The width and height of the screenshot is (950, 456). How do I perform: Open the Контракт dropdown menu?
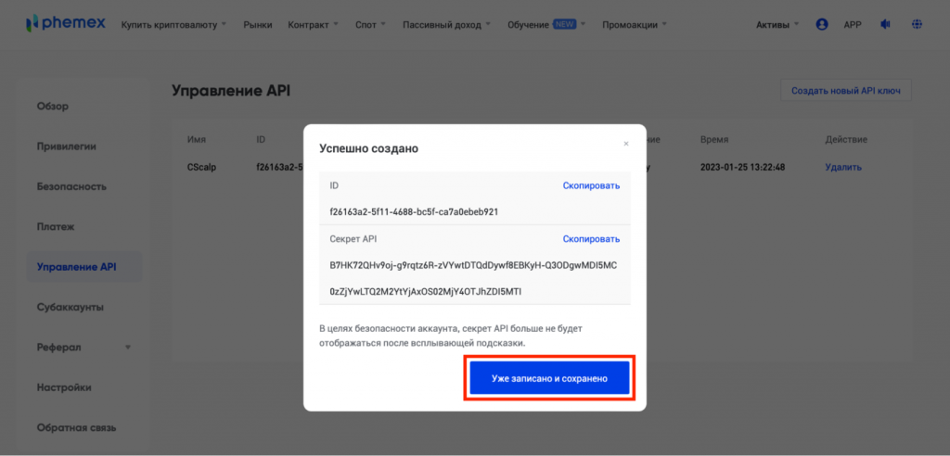click(x=313, y=25)
